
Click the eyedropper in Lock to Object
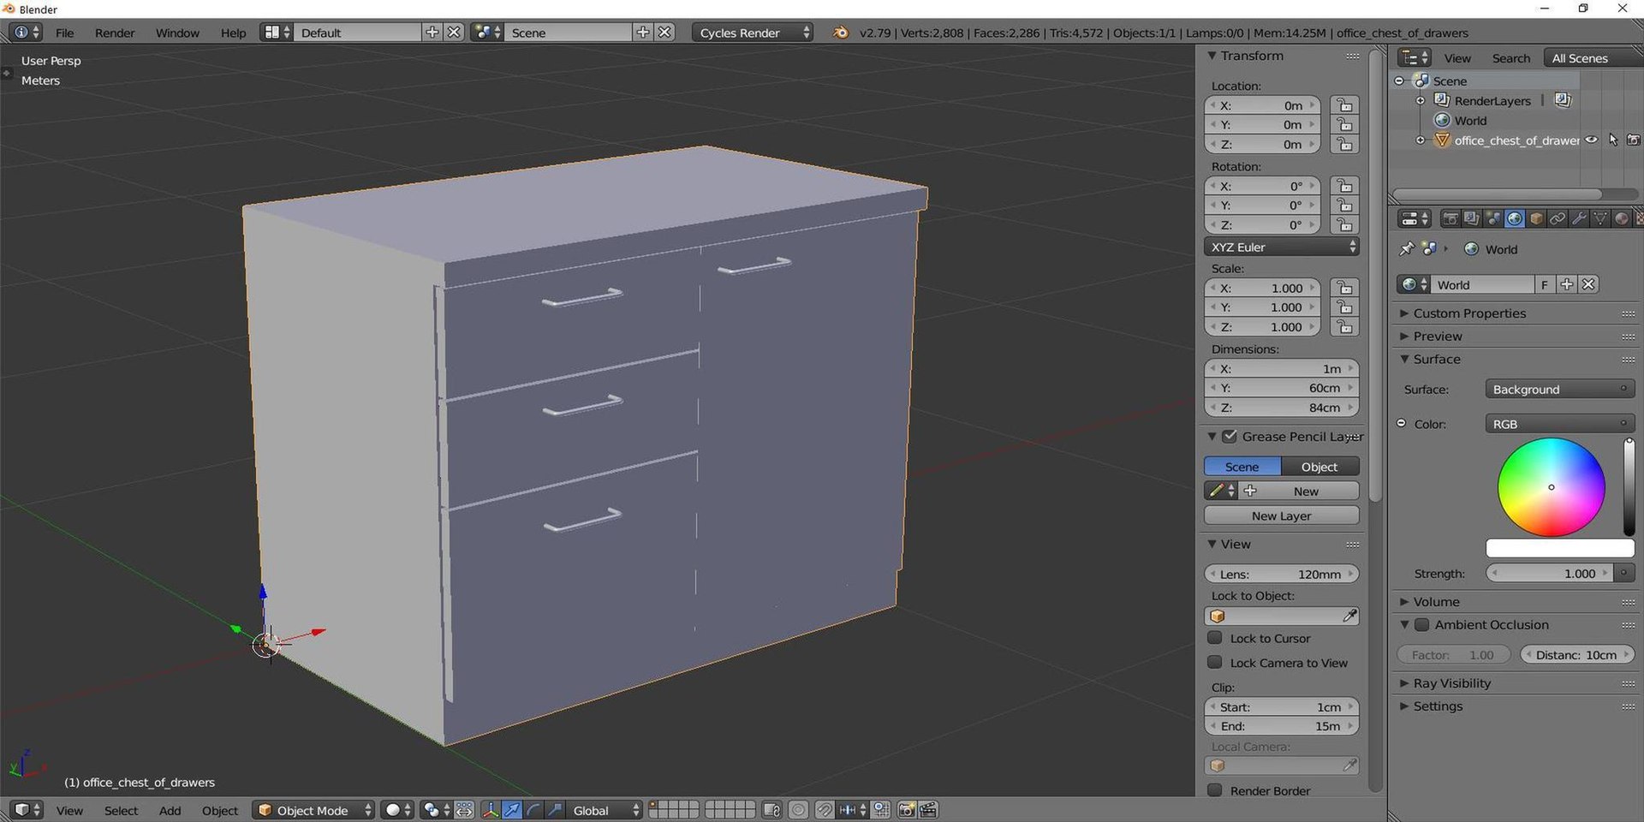point(1349,616)
